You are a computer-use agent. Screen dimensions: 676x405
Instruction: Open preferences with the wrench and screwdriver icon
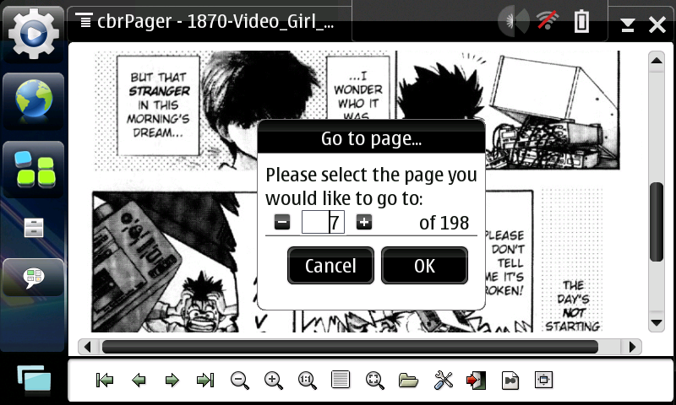coord(443,381)
